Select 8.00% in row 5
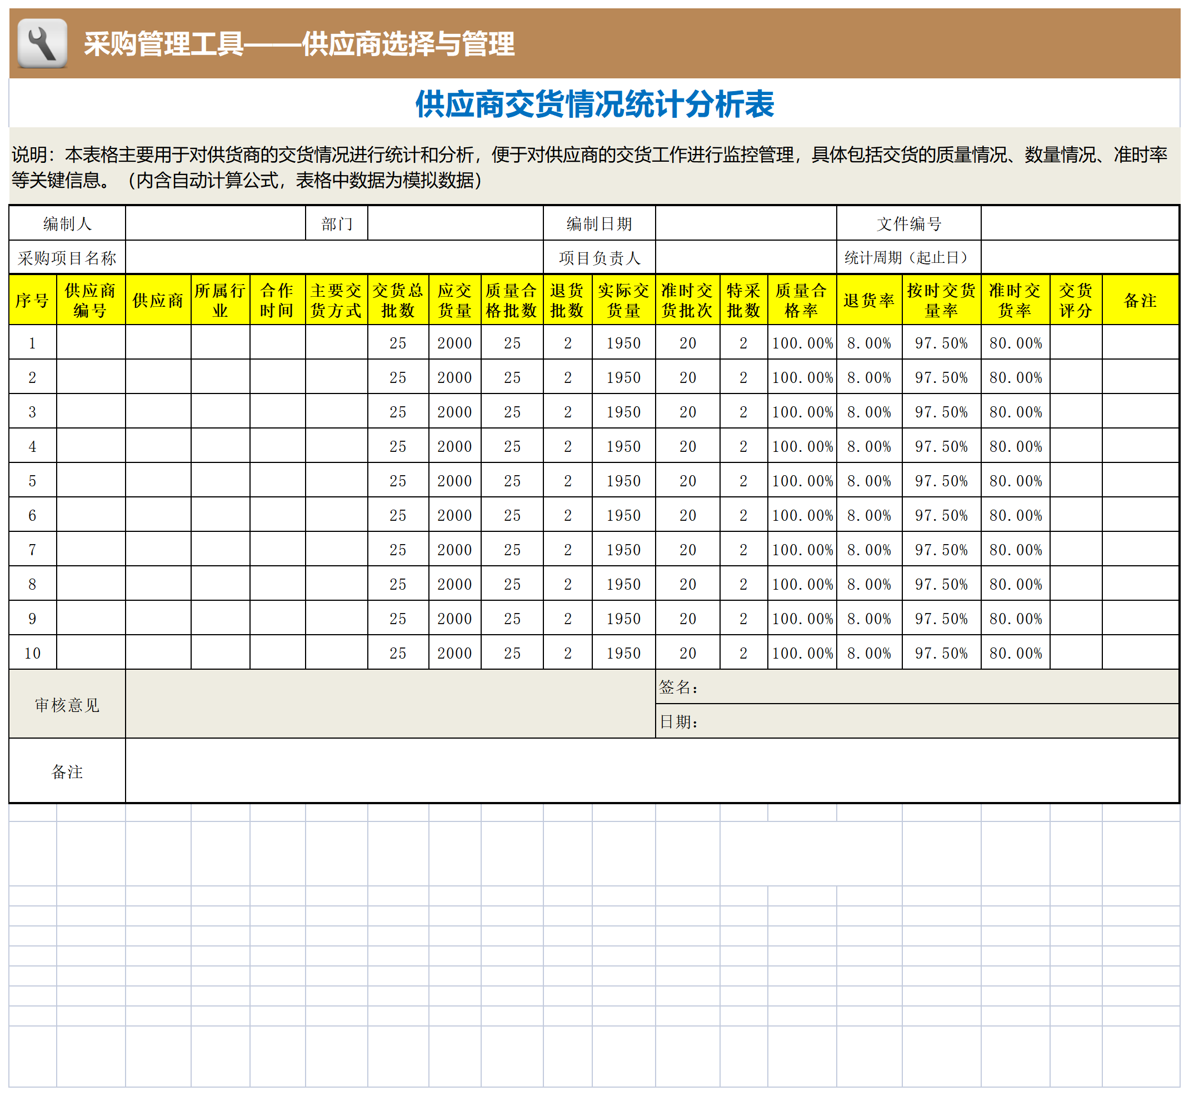 coord(869,480)
